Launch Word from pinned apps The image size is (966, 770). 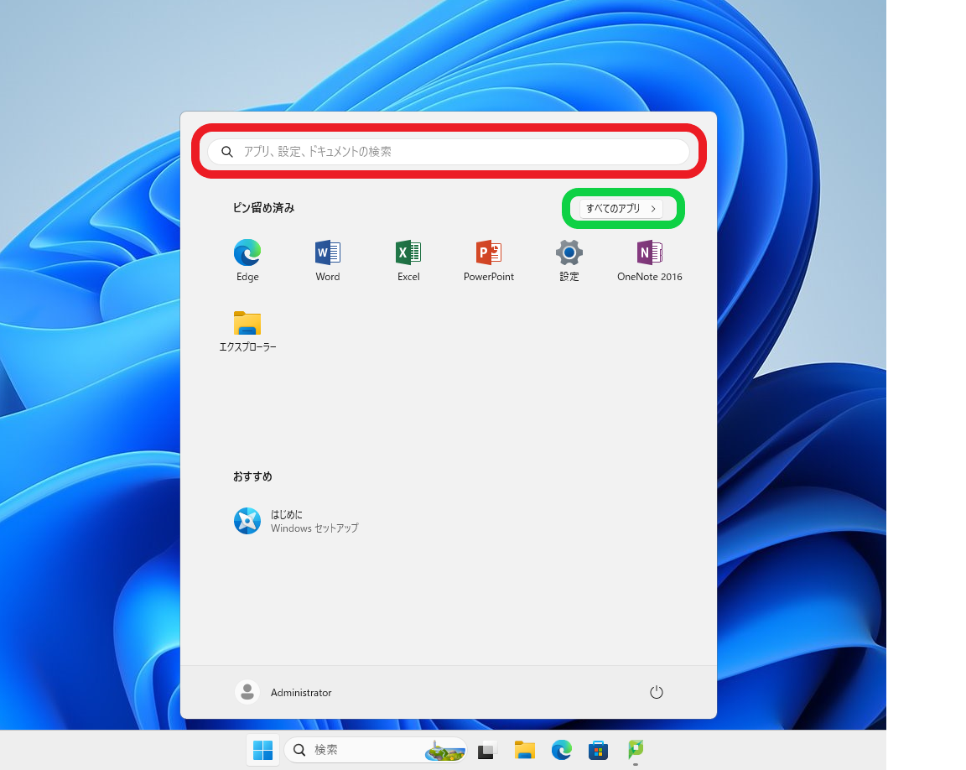coord(327,260)
